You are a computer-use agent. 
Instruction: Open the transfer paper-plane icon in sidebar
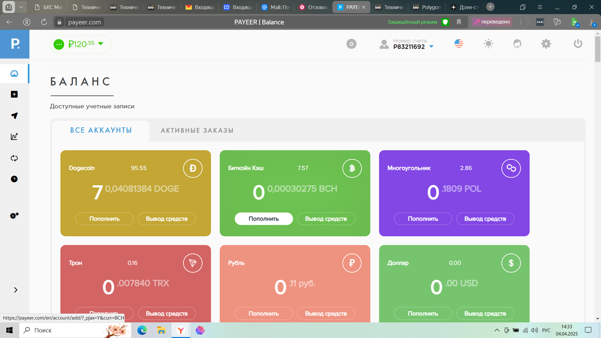pos(14,116)
